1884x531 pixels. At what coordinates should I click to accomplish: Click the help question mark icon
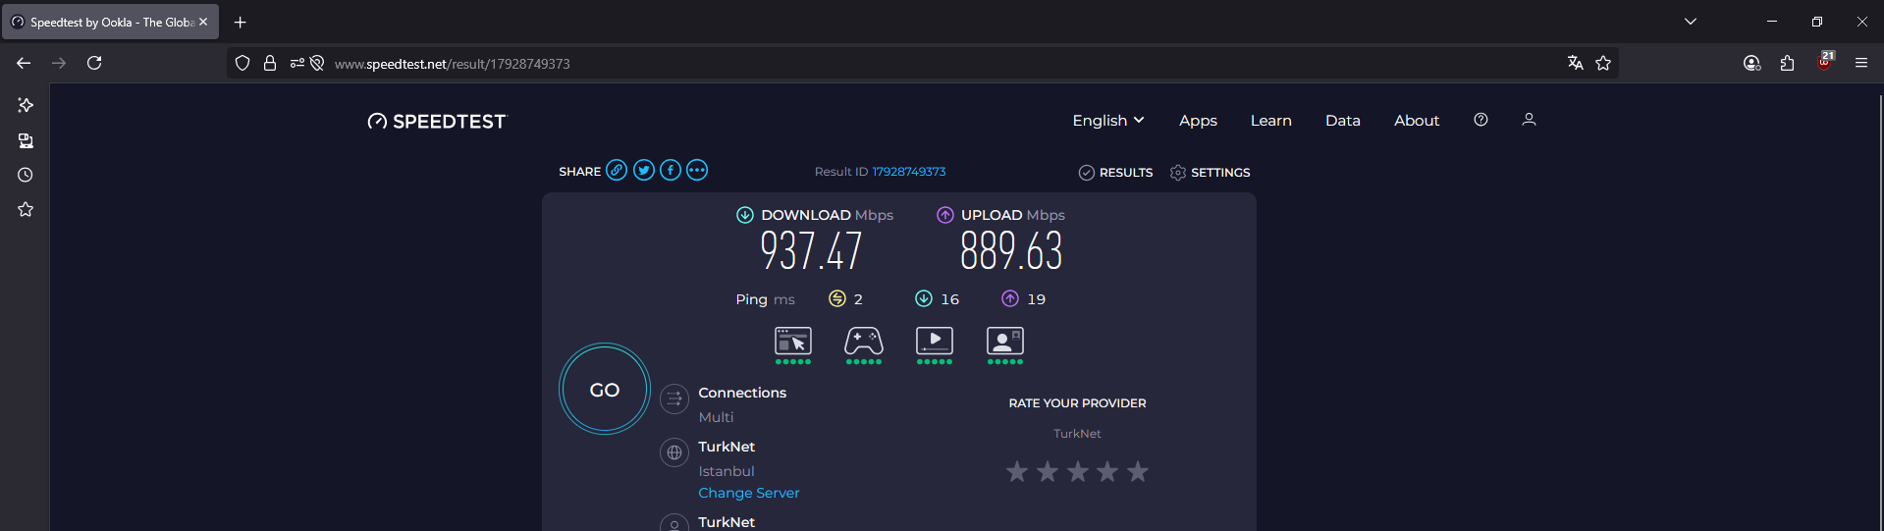click(x=1480, y=120)
